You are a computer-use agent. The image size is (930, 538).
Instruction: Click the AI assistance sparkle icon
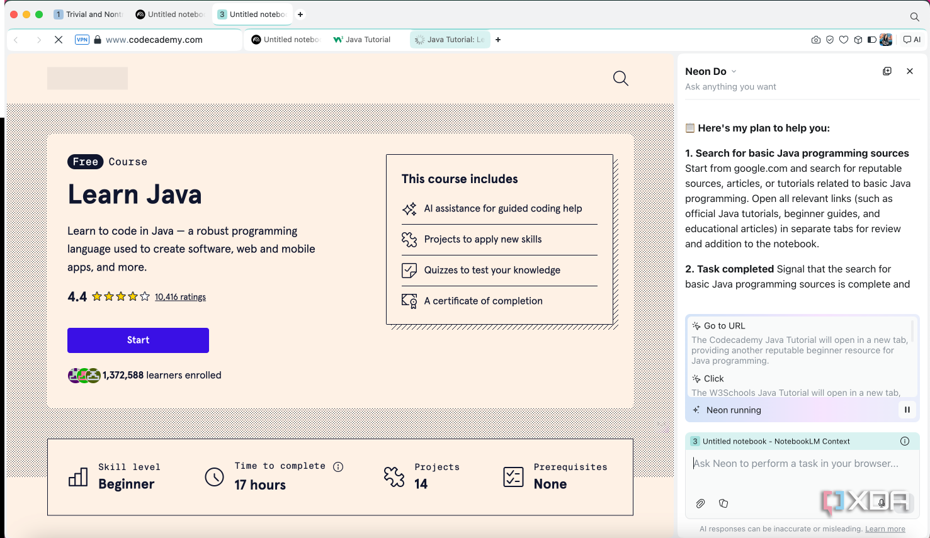409,209
